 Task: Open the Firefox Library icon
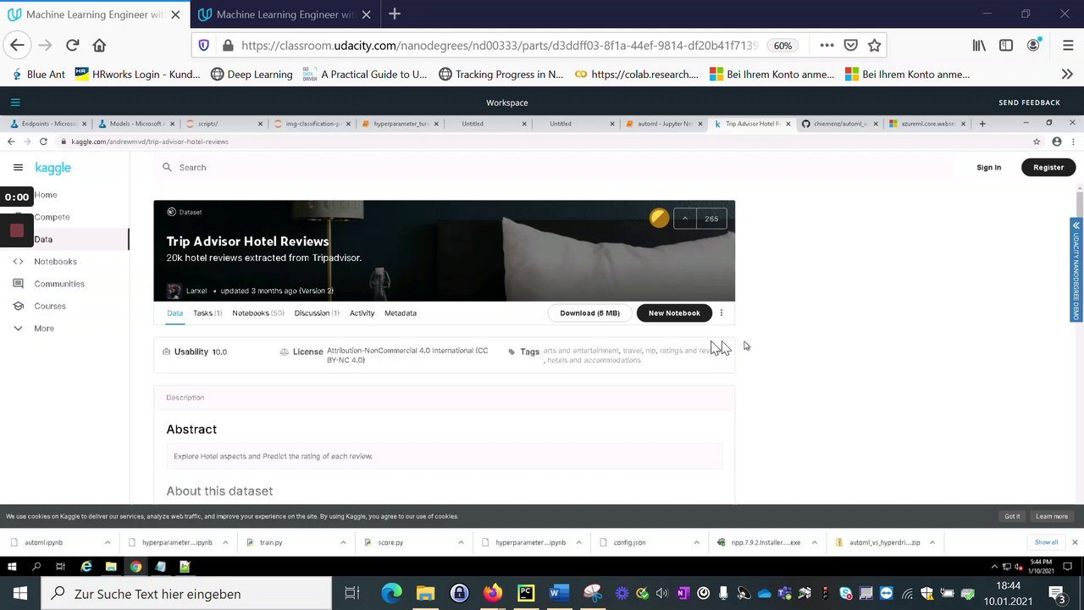tap(979, 45)
